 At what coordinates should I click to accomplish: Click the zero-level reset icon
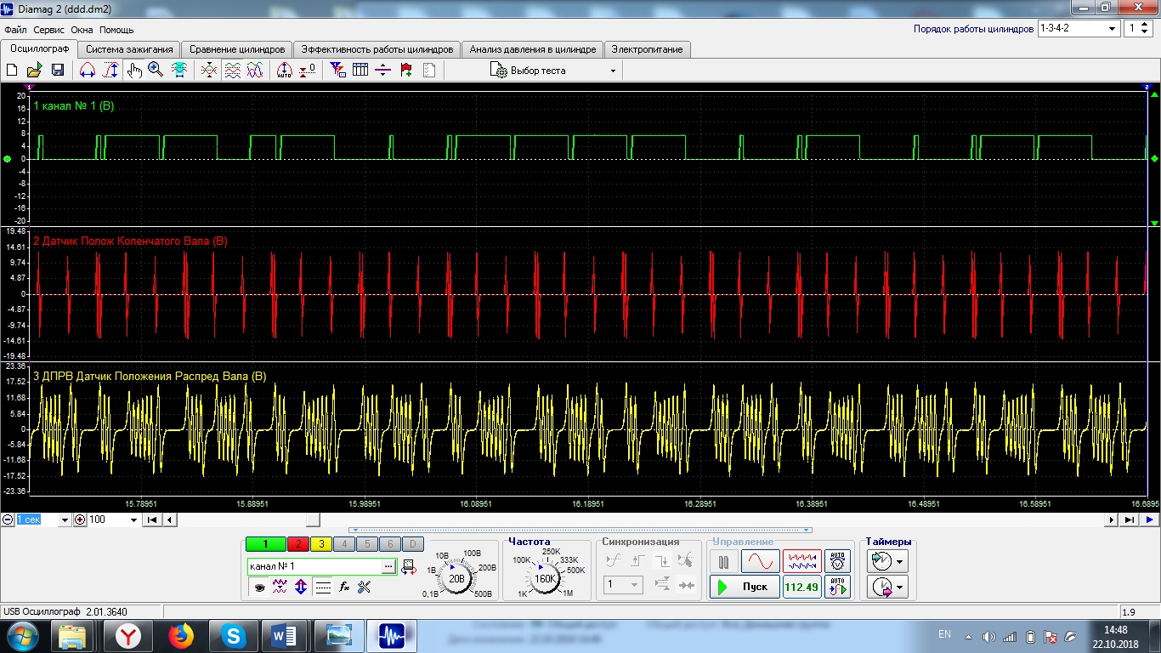point(308,71)
